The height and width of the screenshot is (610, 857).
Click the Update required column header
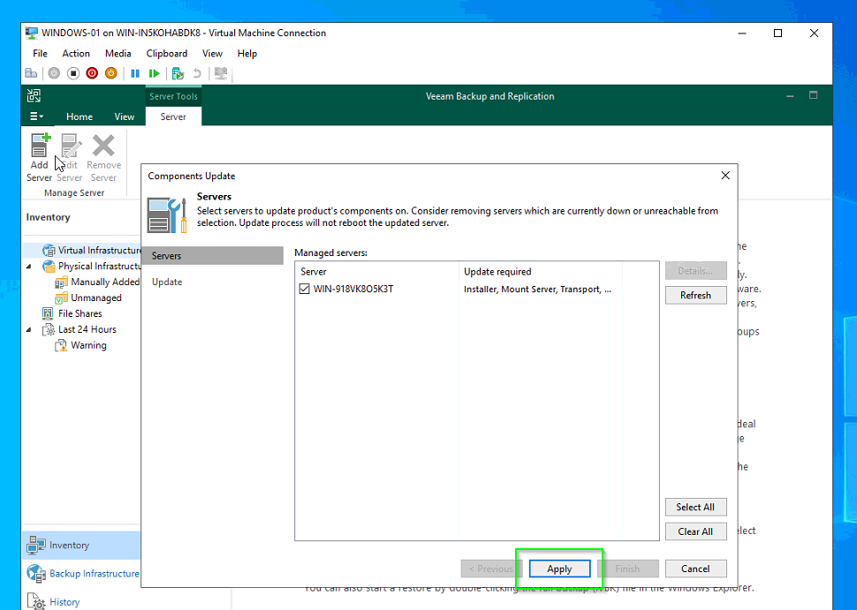[x=540, y=271]
